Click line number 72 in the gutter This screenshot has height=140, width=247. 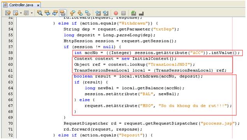pyautogui.click(x=11, y=135)
